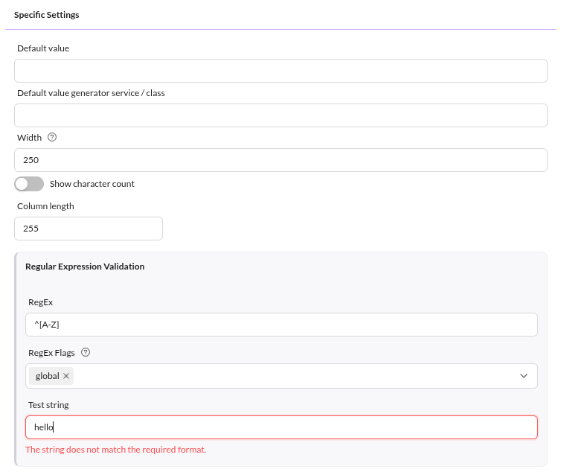This screenshot has width=561, height=472.
Task: Click the format mismatch error message
Action: (x=116, y=450)
